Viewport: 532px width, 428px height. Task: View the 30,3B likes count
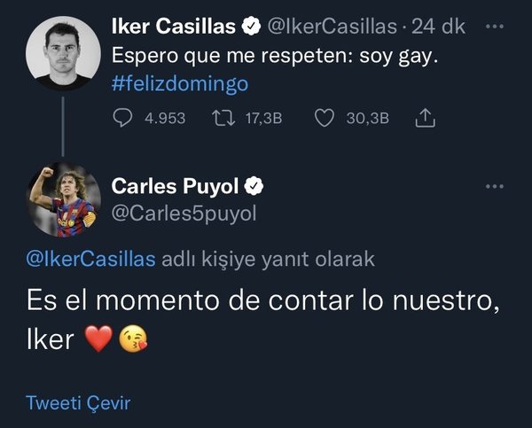(x=368, y=117)
